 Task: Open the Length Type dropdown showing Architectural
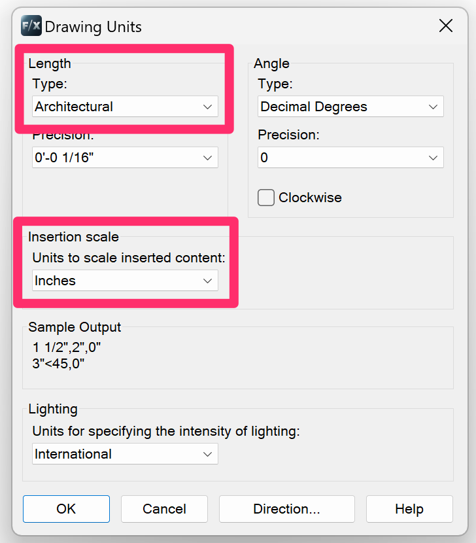point(125,107)
